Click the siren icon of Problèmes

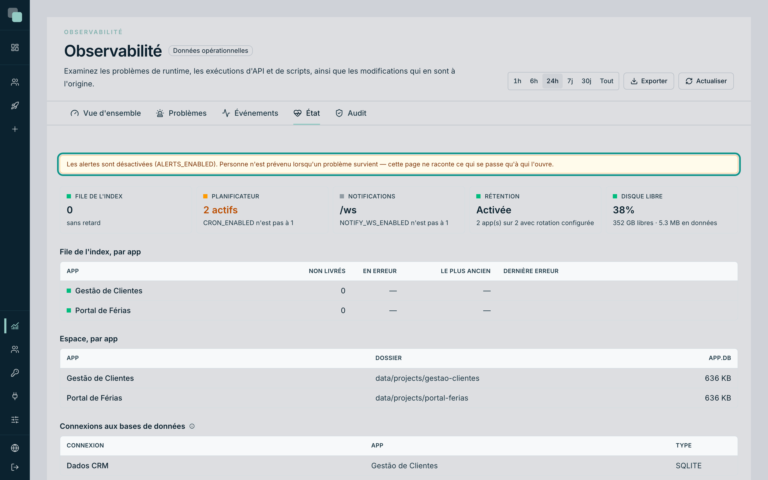[x=160, y=113]
